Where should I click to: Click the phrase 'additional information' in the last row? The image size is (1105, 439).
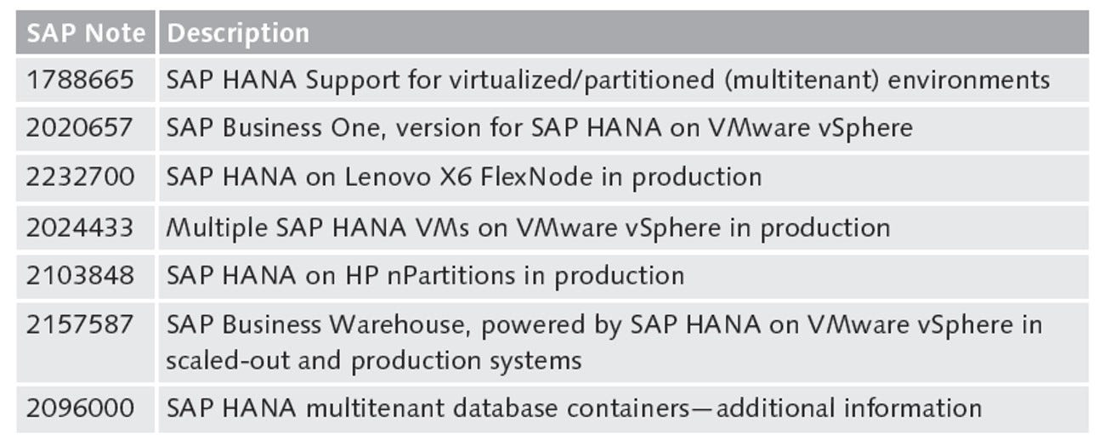point(849,408)
